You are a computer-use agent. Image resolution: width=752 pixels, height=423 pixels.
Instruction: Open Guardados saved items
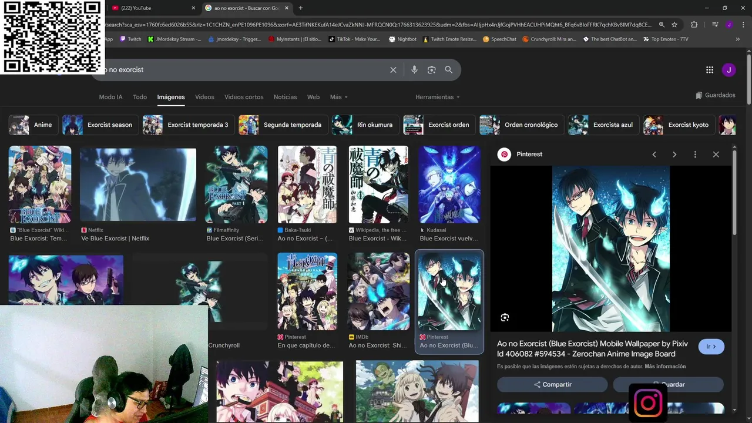coord(716,95)
